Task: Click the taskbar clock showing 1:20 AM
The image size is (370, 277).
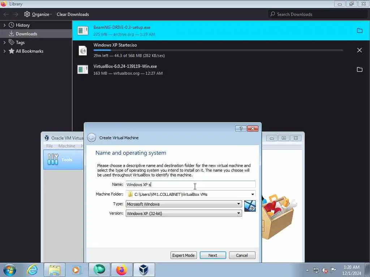Action: (352, 270)
